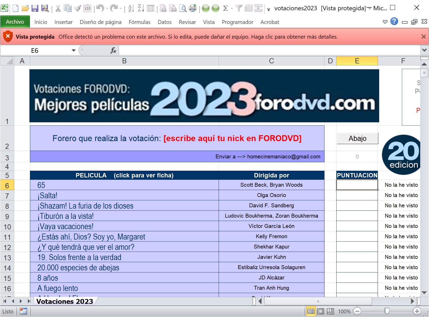Click the Paste Values 123 clipboard icon
The height and width of the screenshot is (317, 429).
pos(88,8)
